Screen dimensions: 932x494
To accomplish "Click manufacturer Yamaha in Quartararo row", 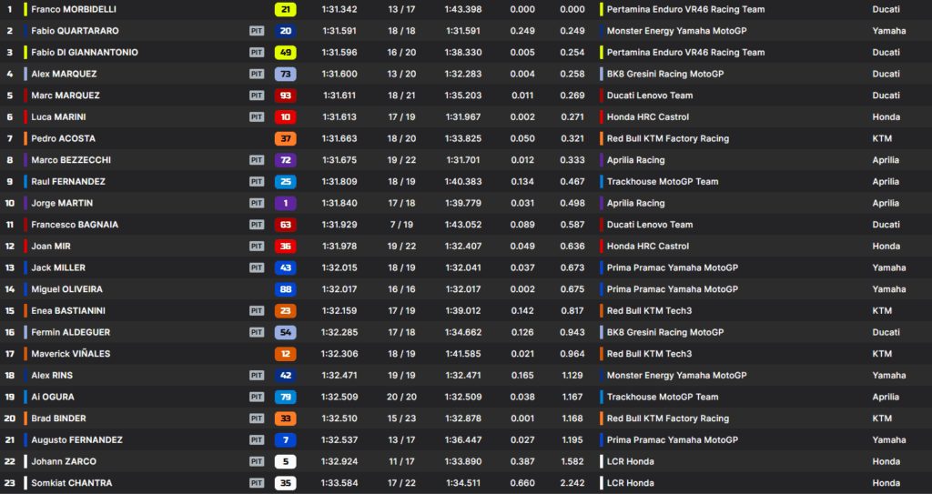I will click(x=889, y=31).
